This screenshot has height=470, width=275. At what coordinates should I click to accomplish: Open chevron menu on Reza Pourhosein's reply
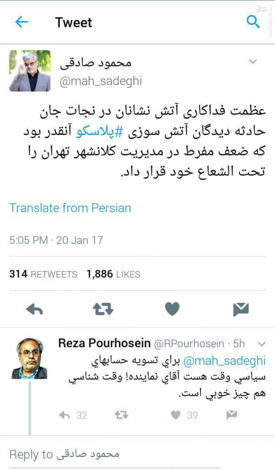pyautogui.click(x=261, y=344)
